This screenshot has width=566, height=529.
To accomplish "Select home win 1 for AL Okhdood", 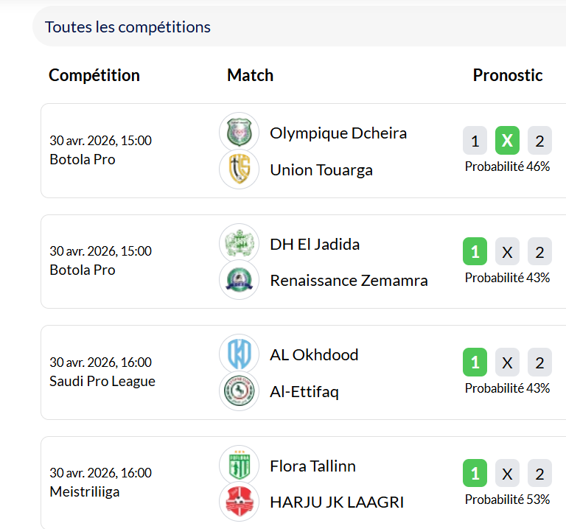I will (x=475, y=362).
